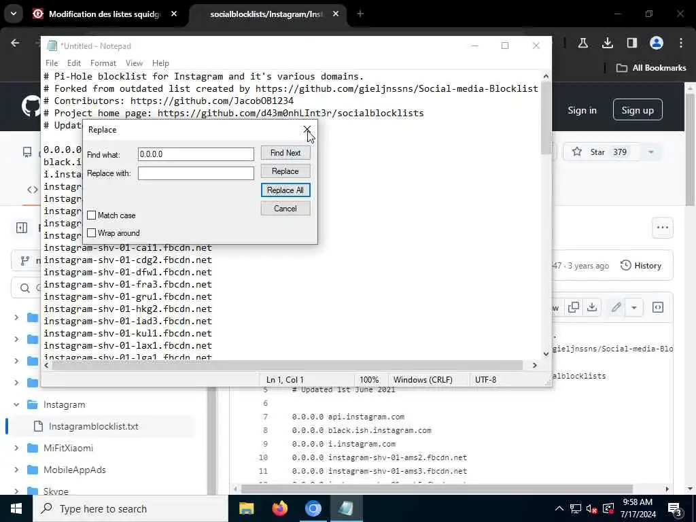Open a new browser tab

pos(360,14)
